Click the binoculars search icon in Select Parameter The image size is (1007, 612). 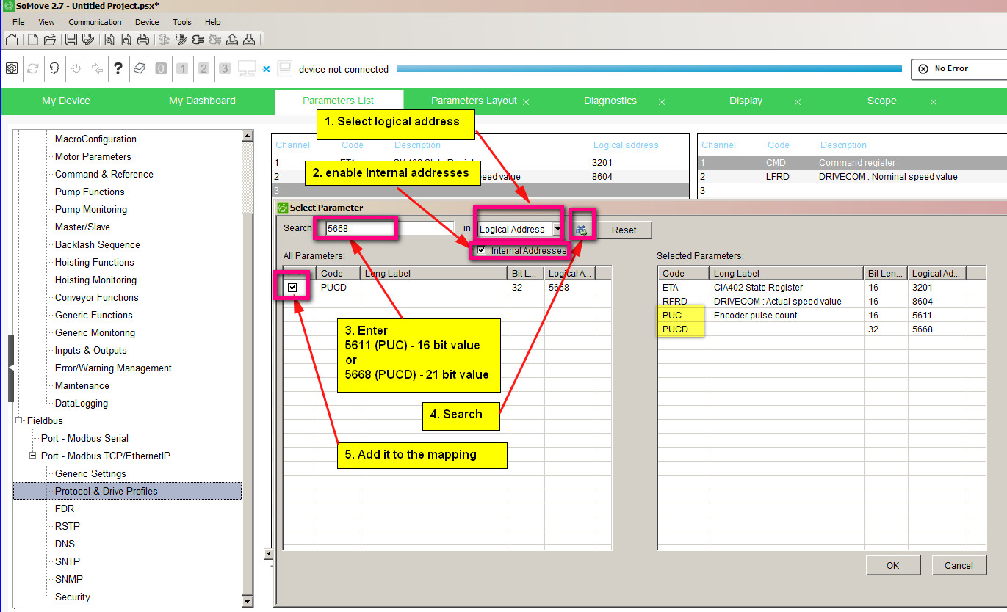pos(582,230)
